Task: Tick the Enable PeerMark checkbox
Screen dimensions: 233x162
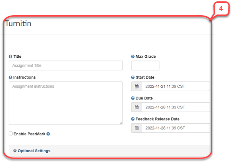Action: pos(10,134)
